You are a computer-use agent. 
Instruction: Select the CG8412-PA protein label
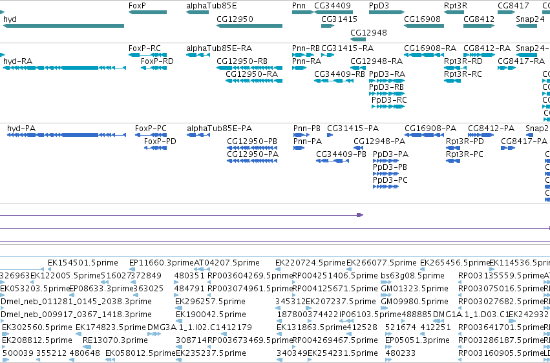[491, 129]
